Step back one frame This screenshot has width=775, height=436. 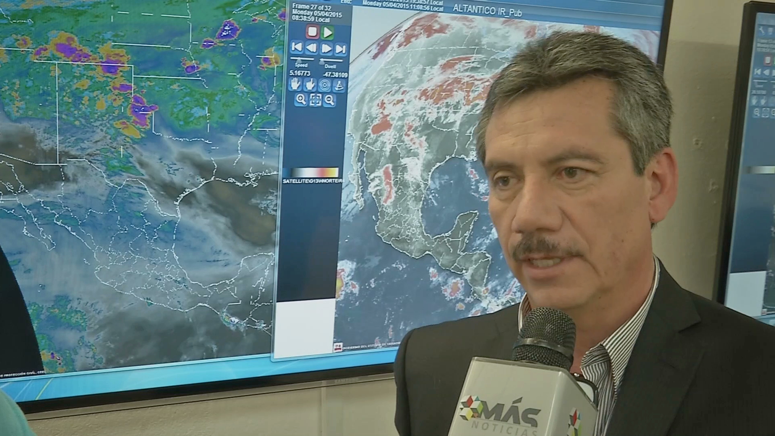(x=311, y=48)
